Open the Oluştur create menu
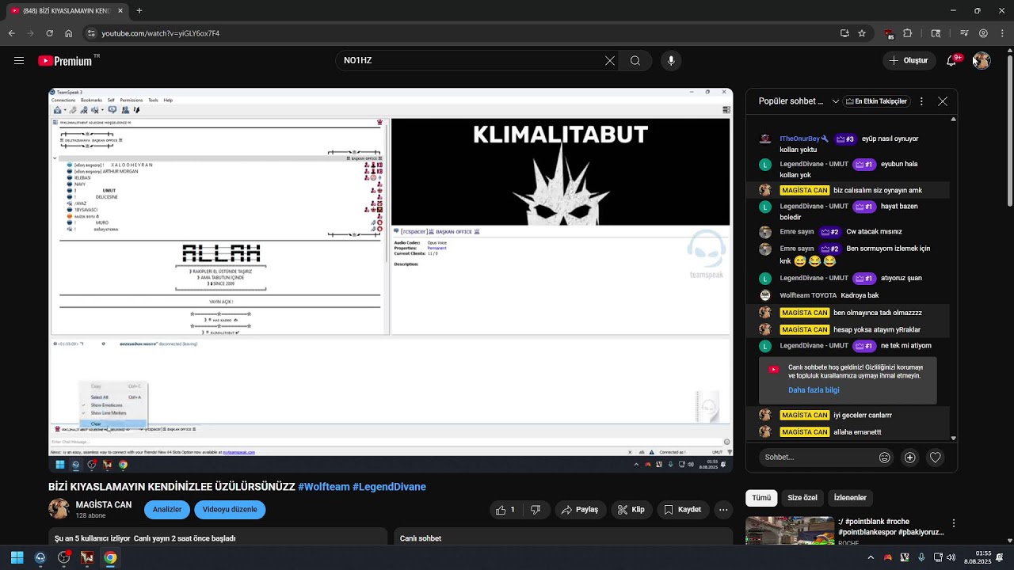 [908, 61]
